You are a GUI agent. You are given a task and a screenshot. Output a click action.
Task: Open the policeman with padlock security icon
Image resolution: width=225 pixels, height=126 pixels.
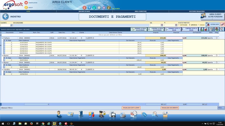(102, 114)
